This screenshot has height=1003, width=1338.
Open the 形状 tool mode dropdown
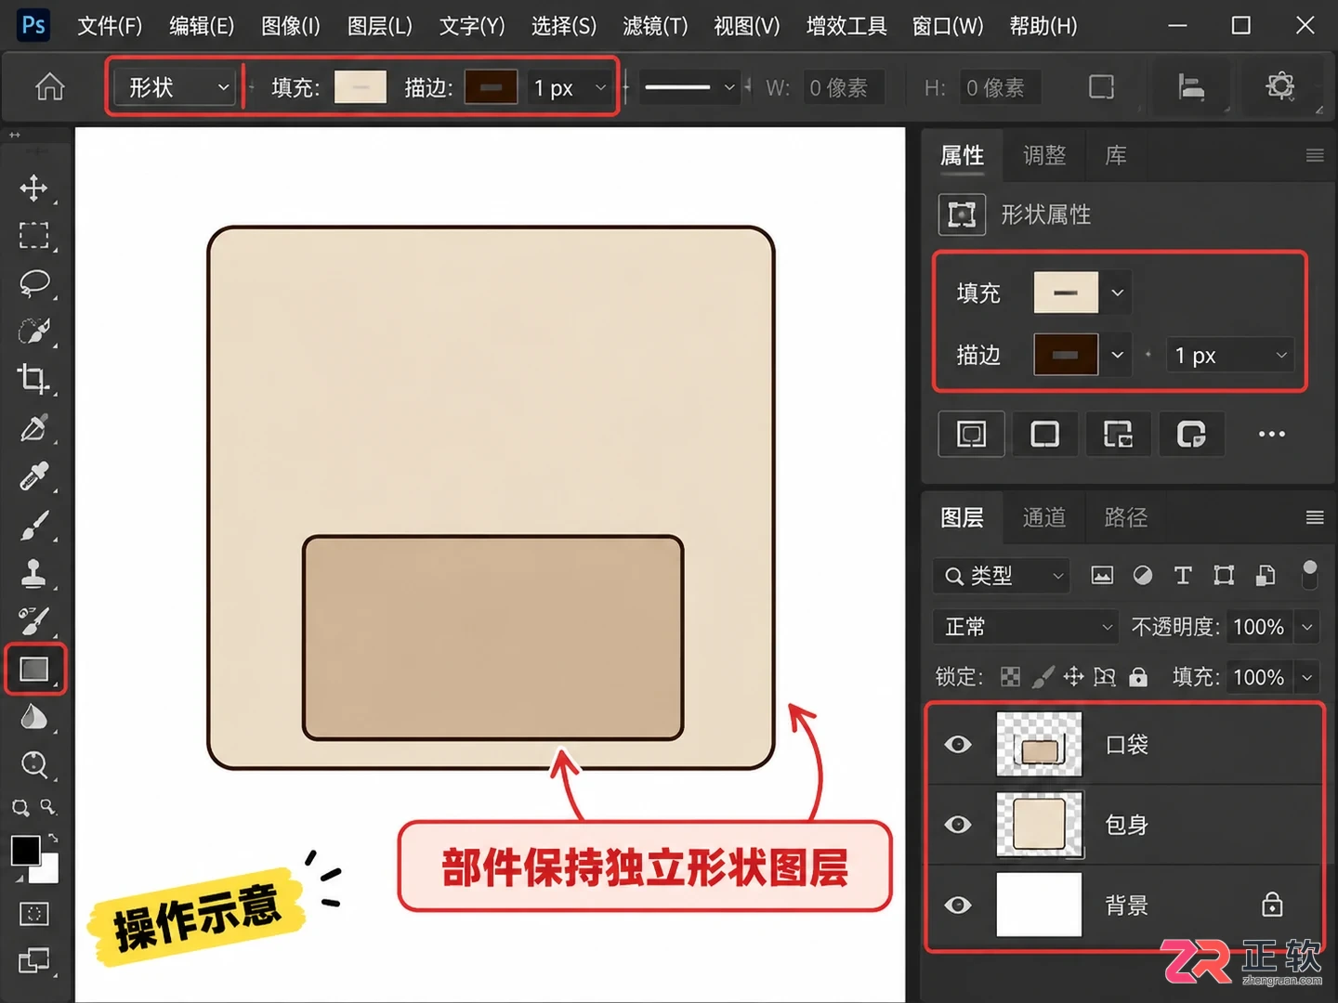tap(175, 87)
